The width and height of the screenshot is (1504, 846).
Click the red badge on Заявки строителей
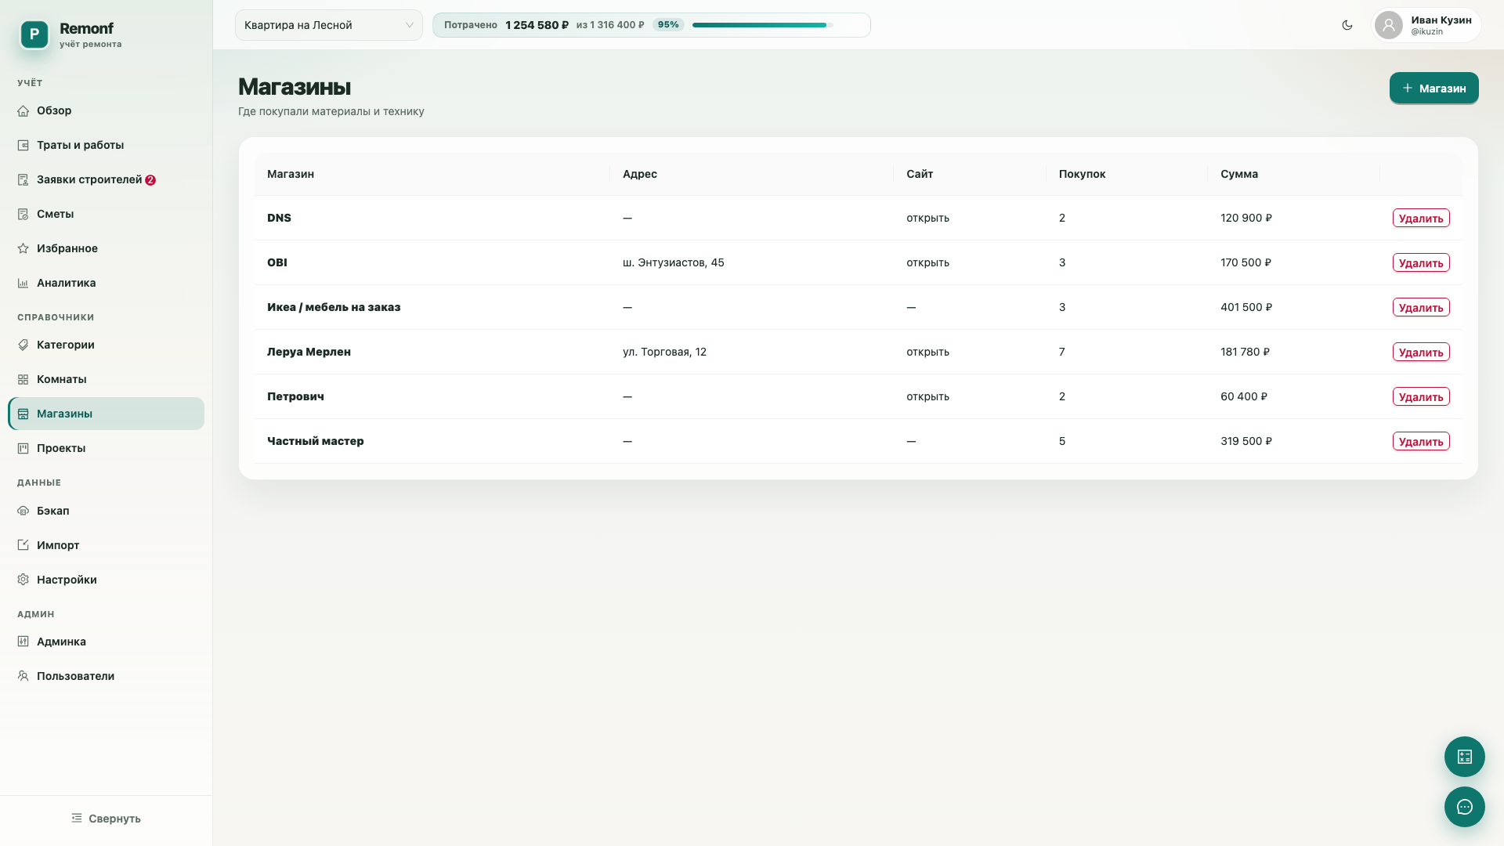click(x=150, y=180)
